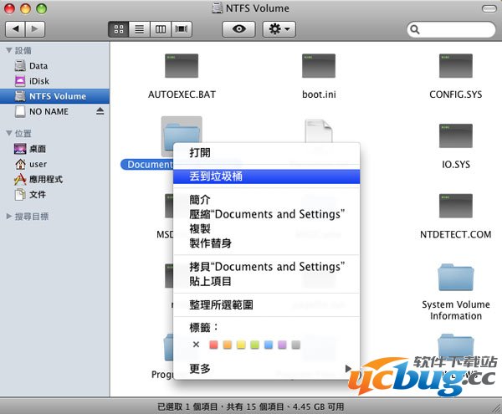Choose 打開 in the context menu
Screen dimensions: 502x414
[x=200, y=153]
